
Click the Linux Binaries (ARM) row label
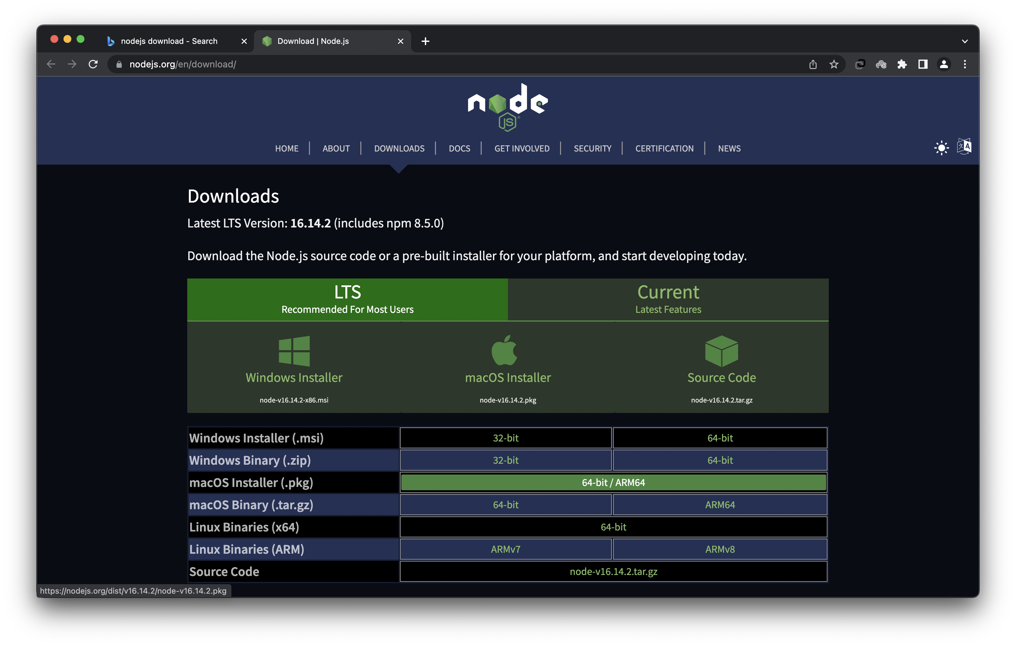[246, 549]
